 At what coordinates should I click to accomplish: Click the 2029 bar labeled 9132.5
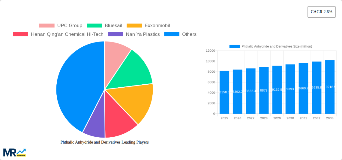(277, 90)
